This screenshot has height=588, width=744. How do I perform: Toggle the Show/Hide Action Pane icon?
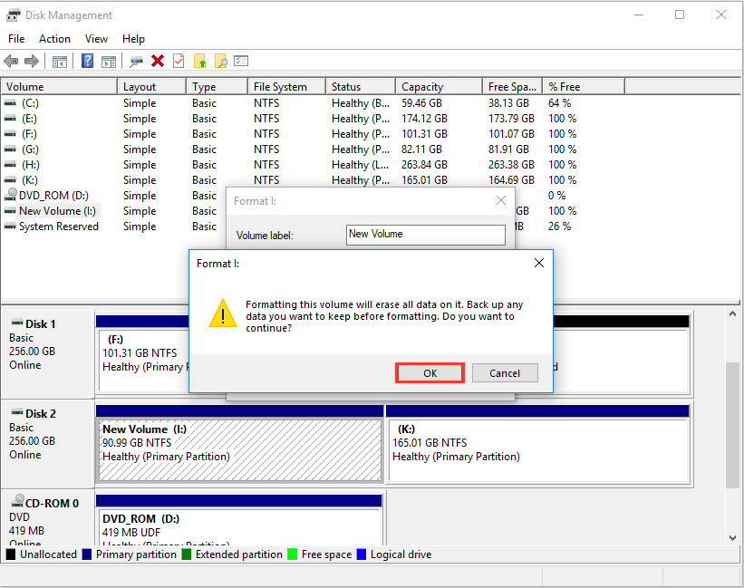[x=107, y=61]
